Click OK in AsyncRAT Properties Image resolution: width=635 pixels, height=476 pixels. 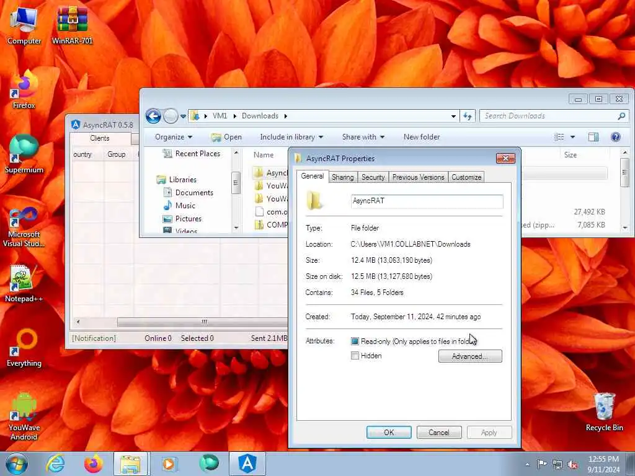(389, 432)
